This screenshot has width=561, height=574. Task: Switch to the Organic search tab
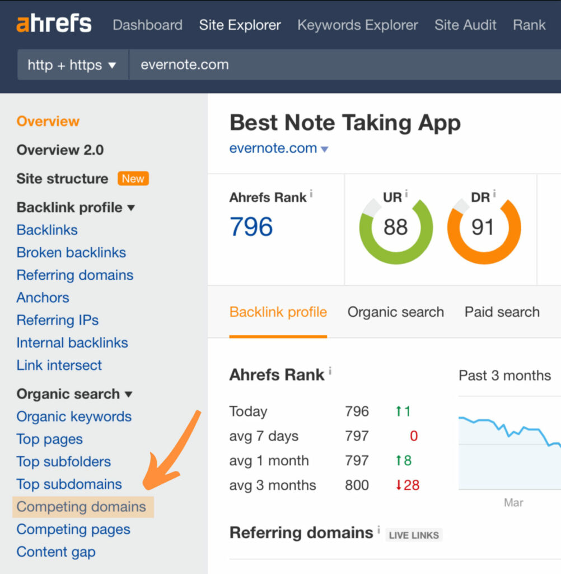coord(395,312)
